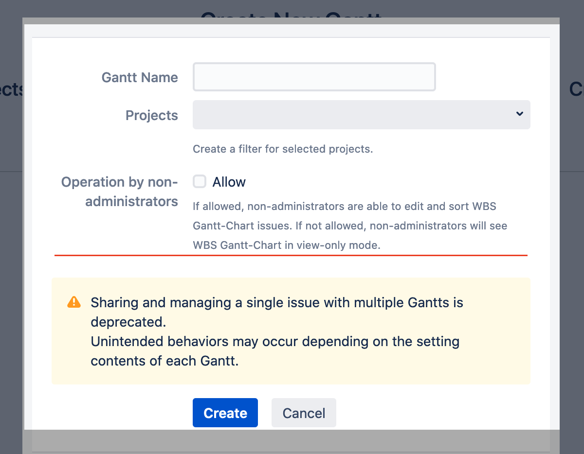Open the Projects dropdown selector
The width and height of the screenshot is (584, 454).
355,115
